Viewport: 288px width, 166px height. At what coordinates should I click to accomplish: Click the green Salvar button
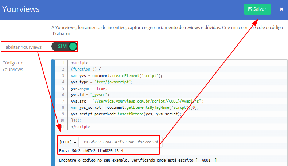pyautogui.click(x=257, y=9)
